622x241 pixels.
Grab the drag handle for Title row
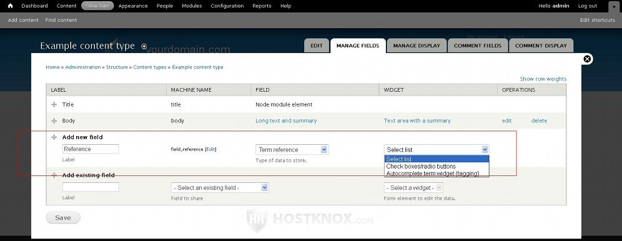tap(54, 105)
